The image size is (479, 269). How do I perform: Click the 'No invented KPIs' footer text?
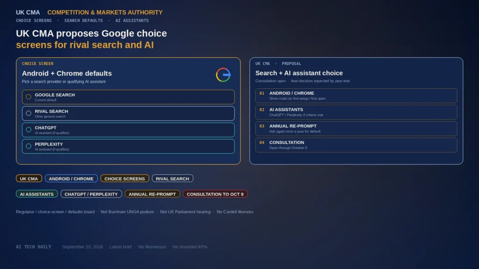190,247
